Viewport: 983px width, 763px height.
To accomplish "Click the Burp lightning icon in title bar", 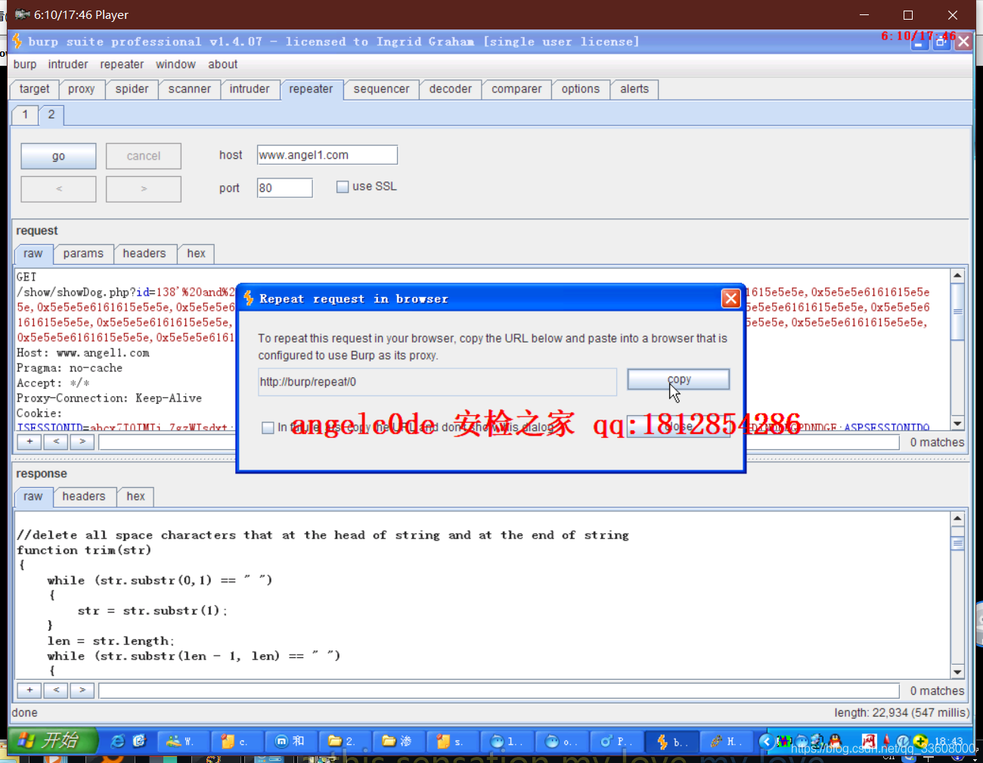I will 17,41.
